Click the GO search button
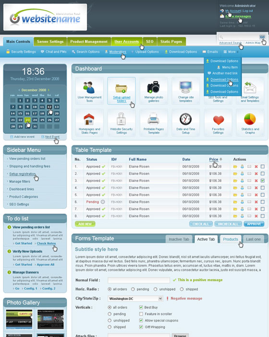 point(262,37)
